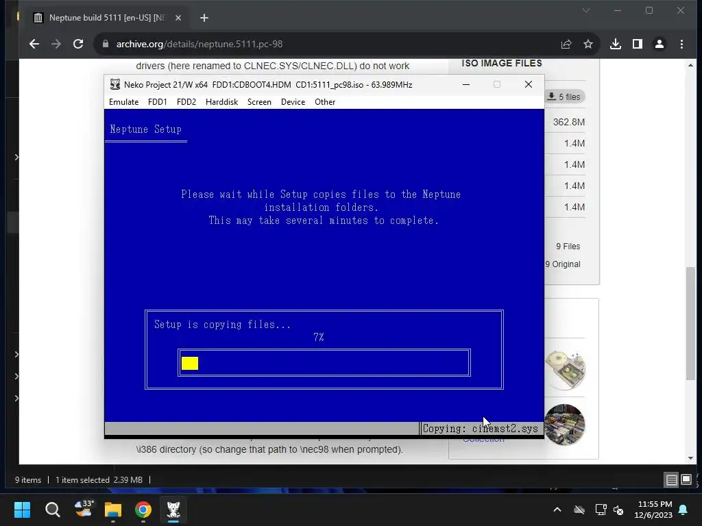This screenshot has width=702, height=526.
Task: Expand the top File Explorer navigation chevron
Action: pyautogui.click(x=16, y=157)
